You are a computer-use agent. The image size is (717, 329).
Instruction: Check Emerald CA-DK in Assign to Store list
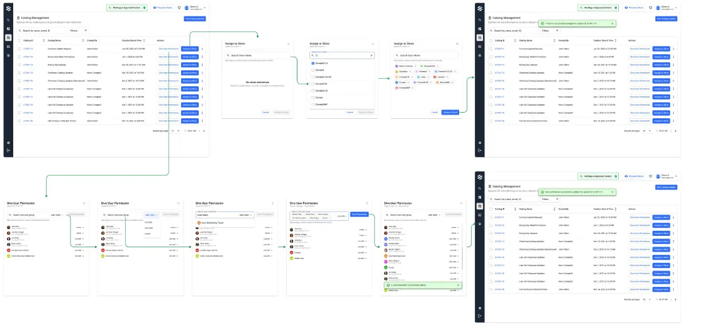pos(313,77)
